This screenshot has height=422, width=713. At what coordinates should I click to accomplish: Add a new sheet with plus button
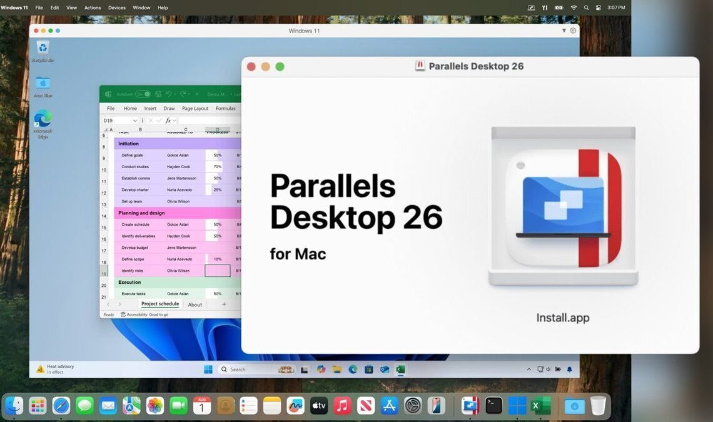pyautogui.click(x=224, y=304)
